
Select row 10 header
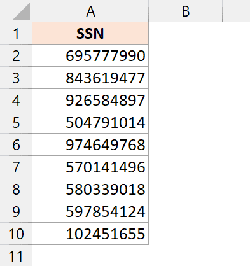pyautogui.click(x=16, y=234)
